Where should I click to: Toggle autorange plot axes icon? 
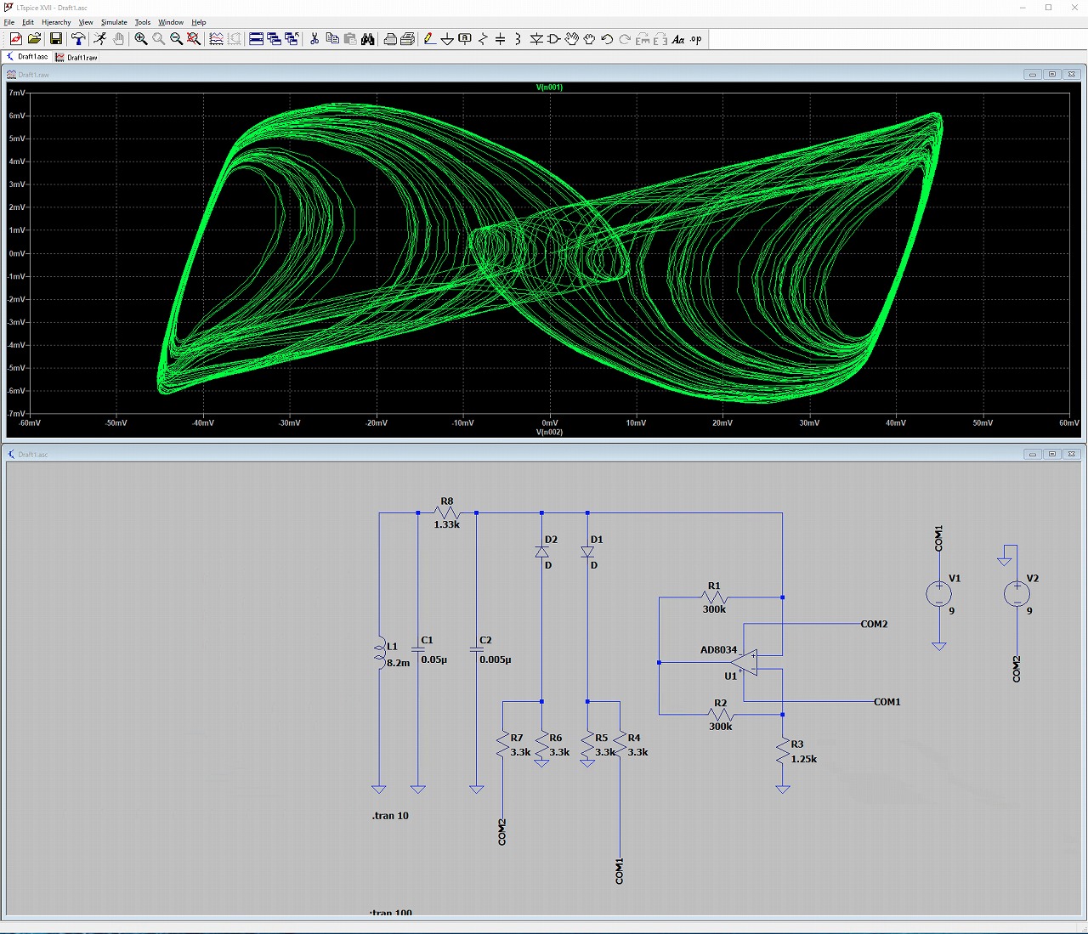click(216, 39)
